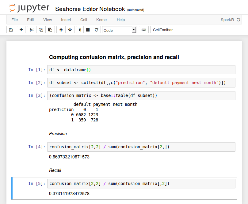Viewport: 248px width, 204px height.
Task: Expand the Insert menu
Action: (x=66, y=20)
